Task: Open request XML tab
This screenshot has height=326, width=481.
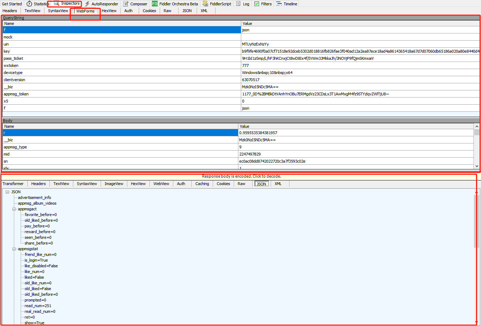Action: pos(204,11)
